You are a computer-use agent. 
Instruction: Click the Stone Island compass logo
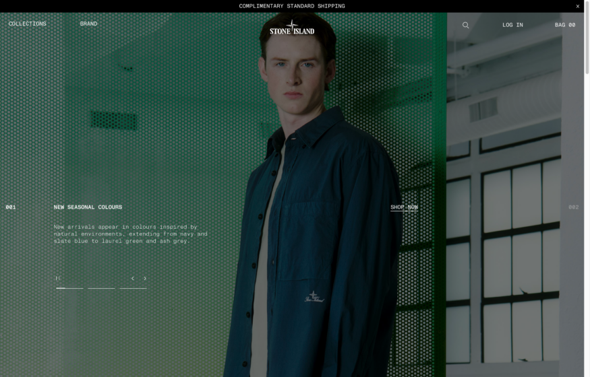click(x=291, y=27)
